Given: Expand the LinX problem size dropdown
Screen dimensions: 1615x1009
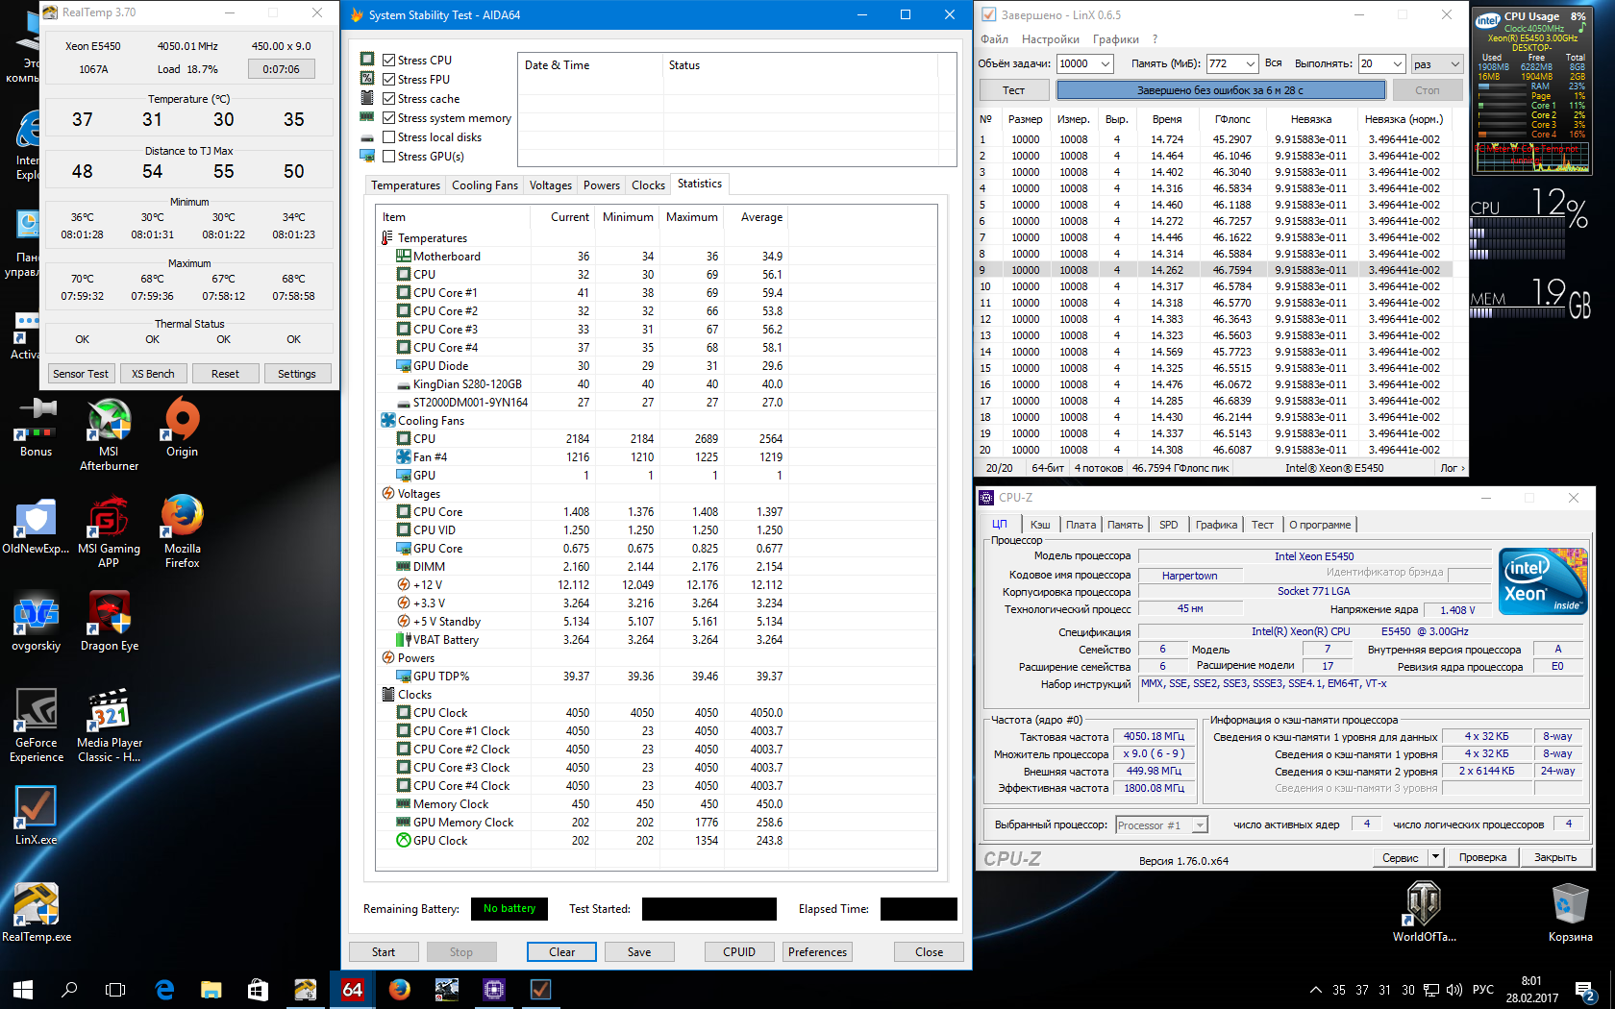Looking at the screenshot, I should pos(1105,64).
